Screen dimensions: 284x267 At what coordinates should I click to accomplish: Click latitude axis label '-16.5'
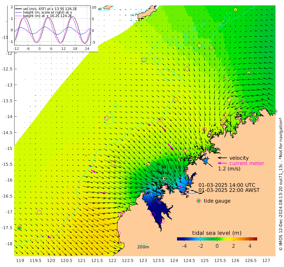7,196
